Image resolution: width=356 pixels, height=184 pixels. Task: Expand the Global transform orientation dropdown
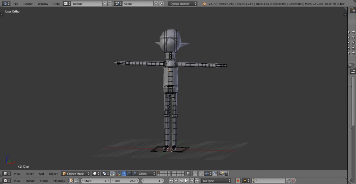147,174
